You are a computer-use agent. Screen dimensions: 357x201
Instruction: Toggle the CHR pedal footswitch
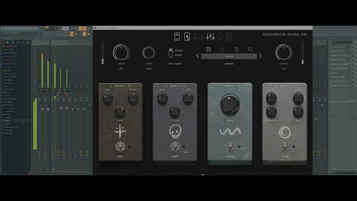tap(285, 146)
